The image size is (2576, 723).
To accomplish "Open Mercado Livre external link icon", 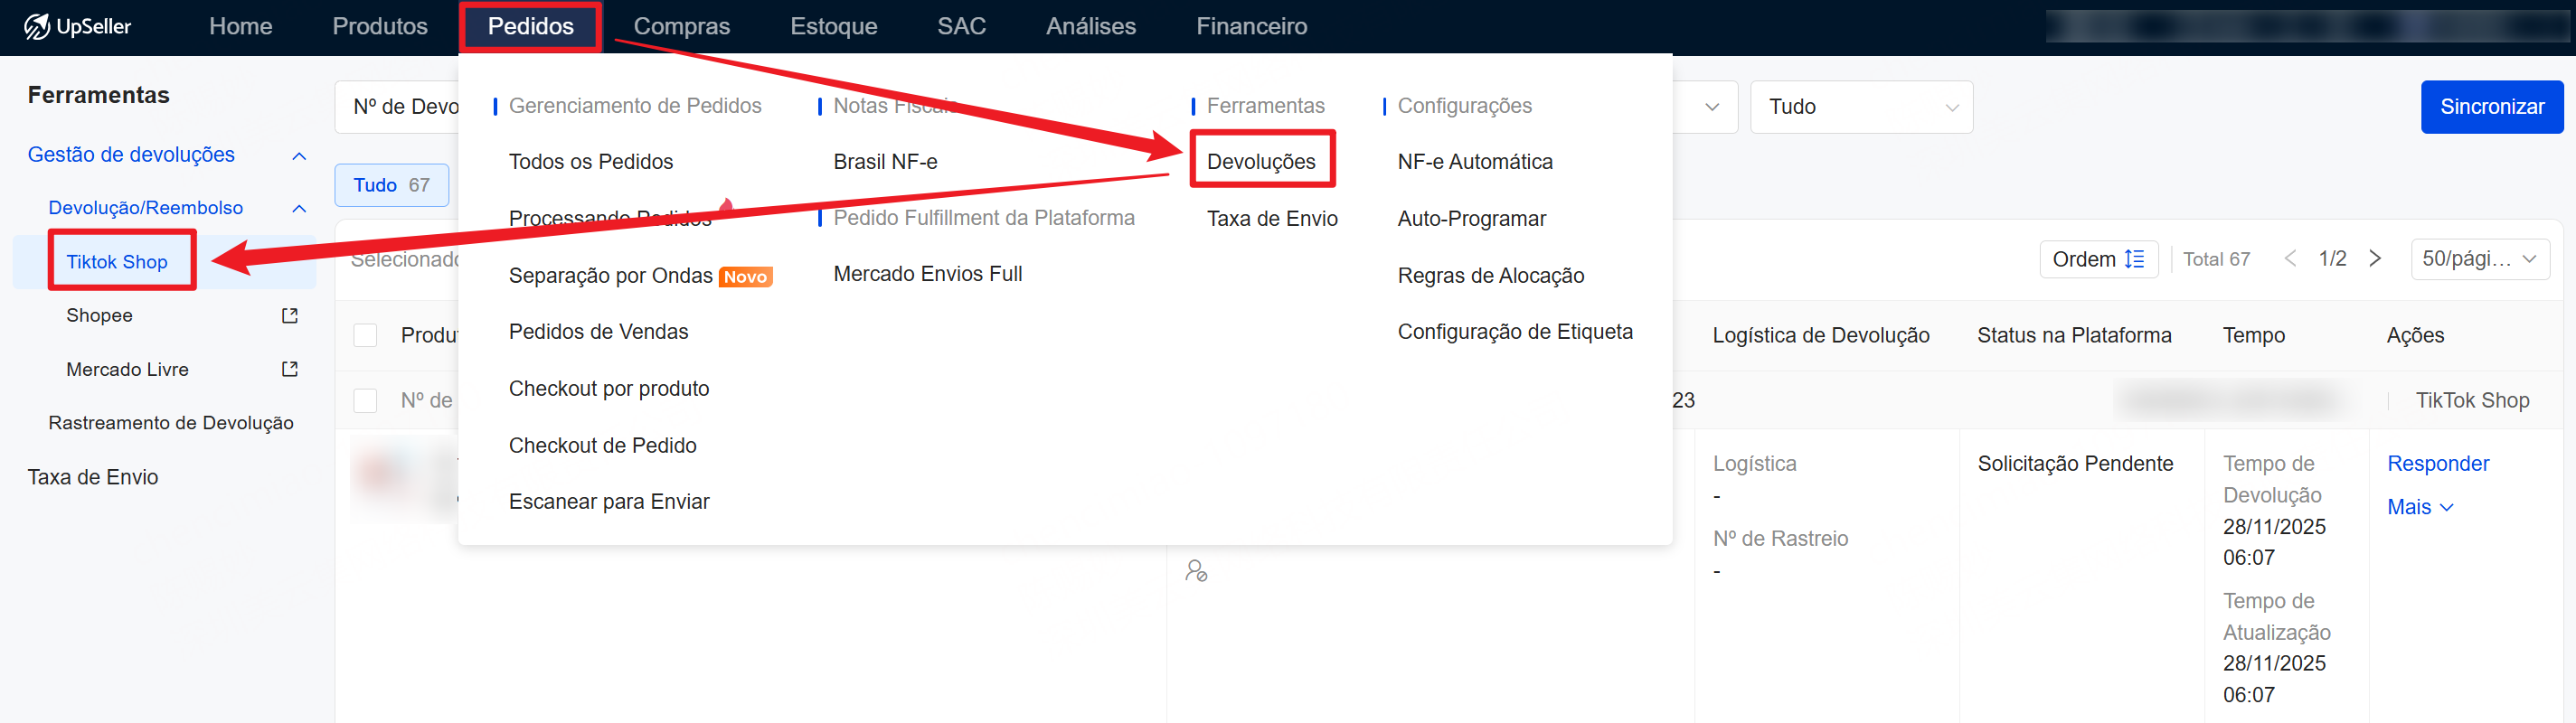I will [x=290, y=369].
